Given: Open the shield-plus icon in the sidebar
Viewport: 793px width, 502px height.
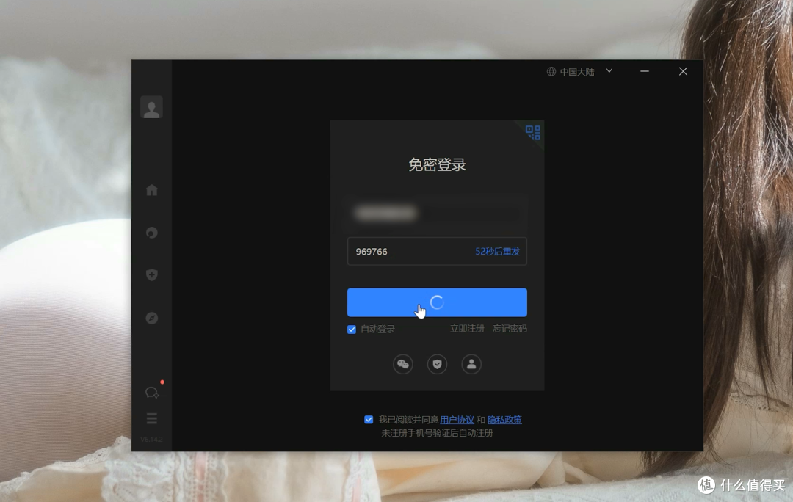Looking at the screenshot, I should coord(152,275).
